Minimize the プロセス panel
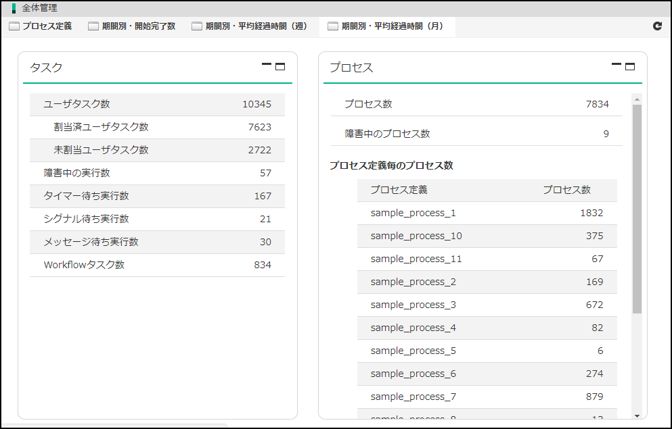The image size is (672, 429). pos(617,66)
